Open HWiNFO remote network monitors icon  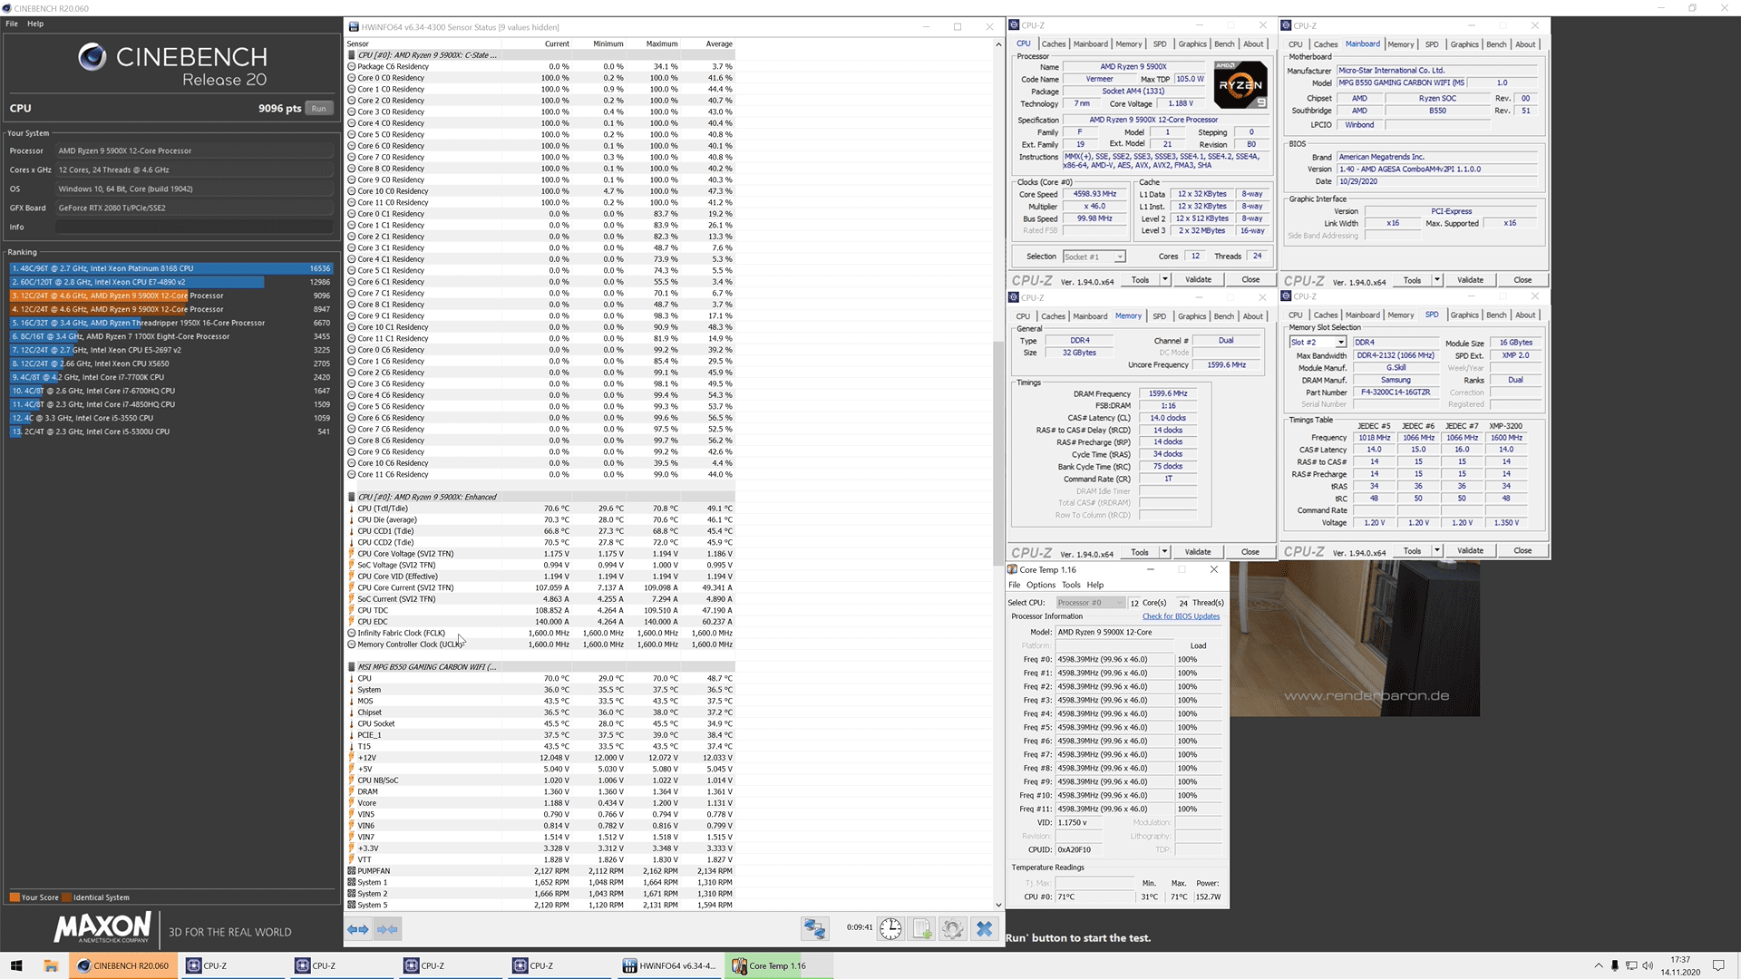coord(814,928)
